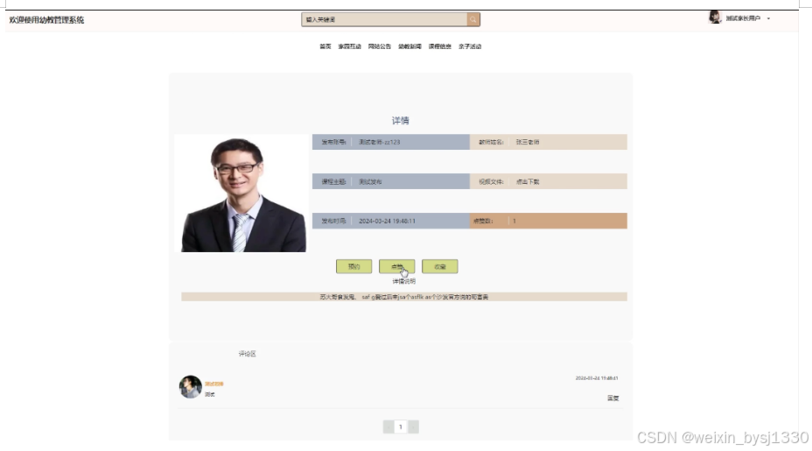Click the 收藏 favorite button

[x=439, y=266]
